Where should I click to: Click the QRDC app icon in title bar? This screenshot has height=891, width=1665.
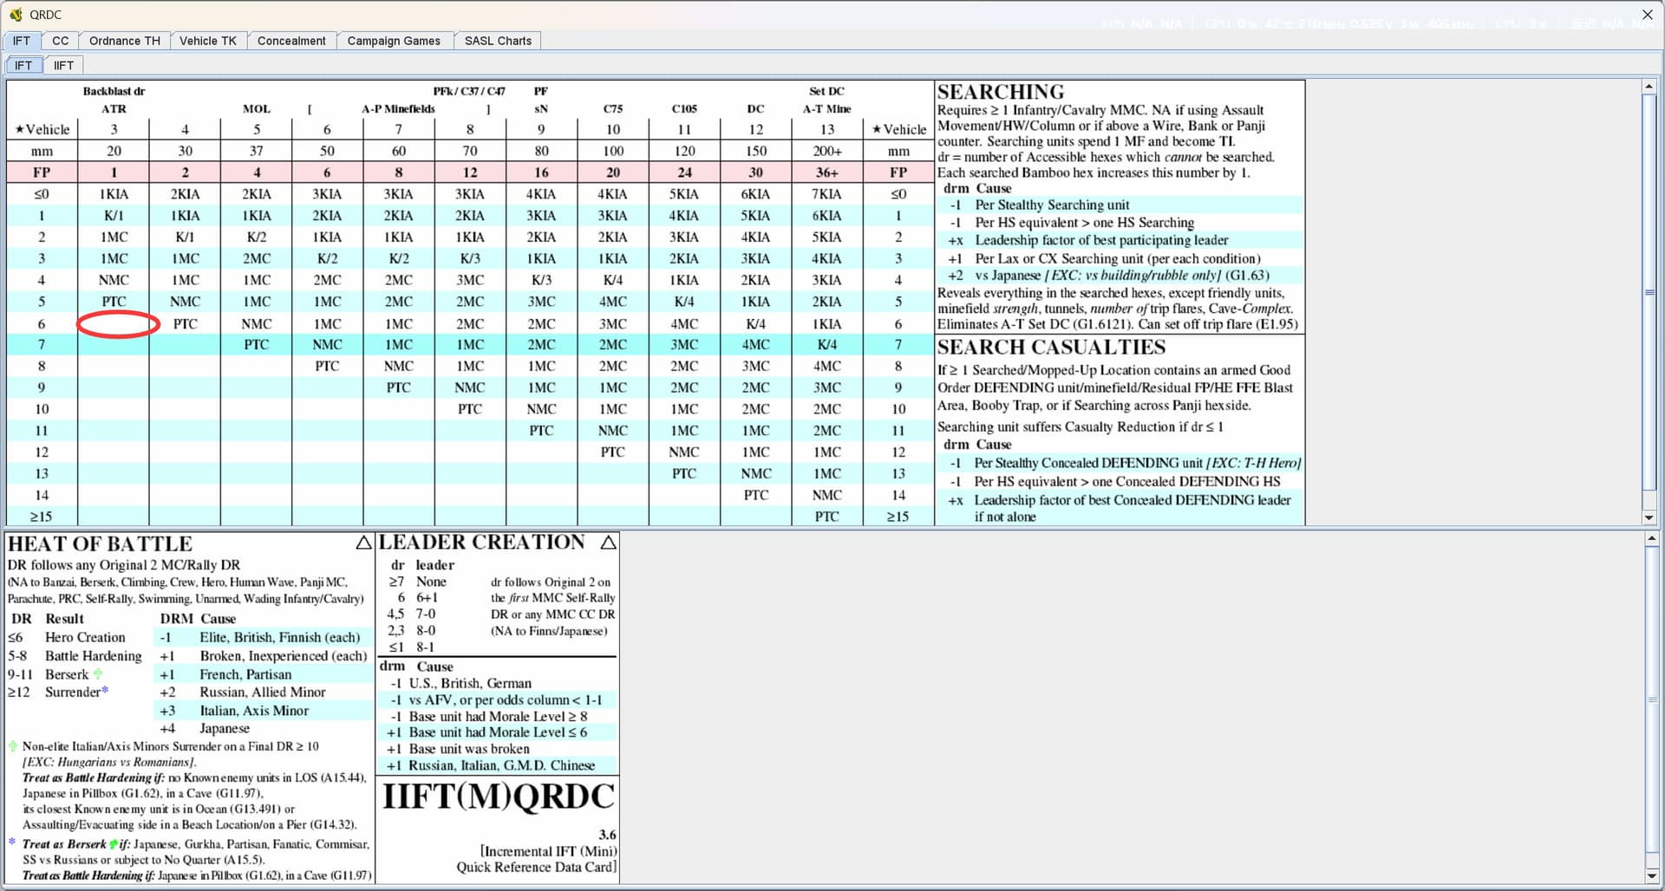point(16,15)
